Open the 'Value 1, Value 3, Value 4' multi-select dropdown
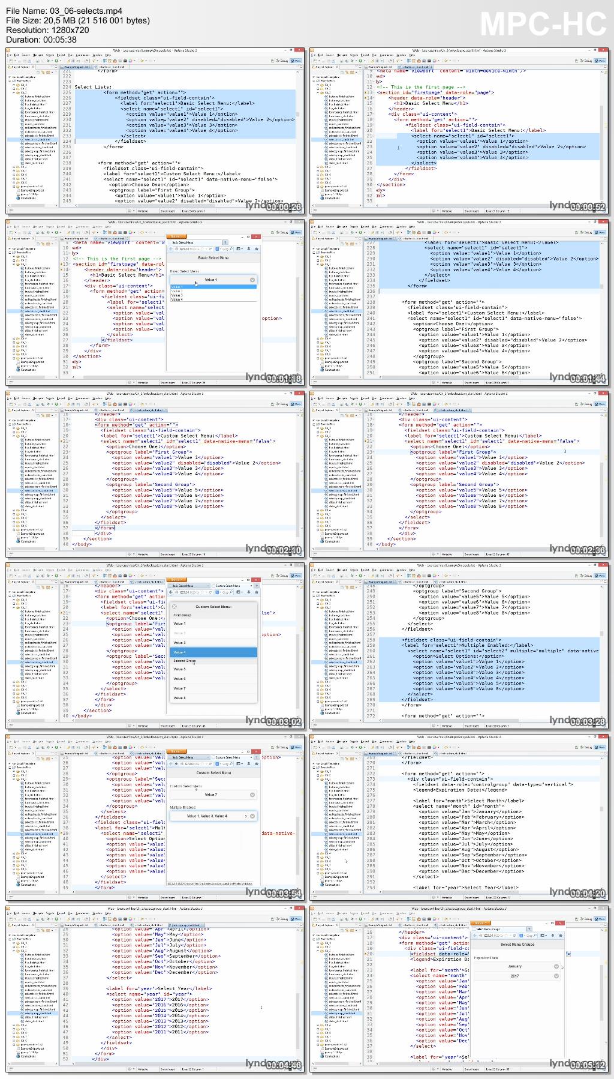614x1079 pixels. point(213,816)
